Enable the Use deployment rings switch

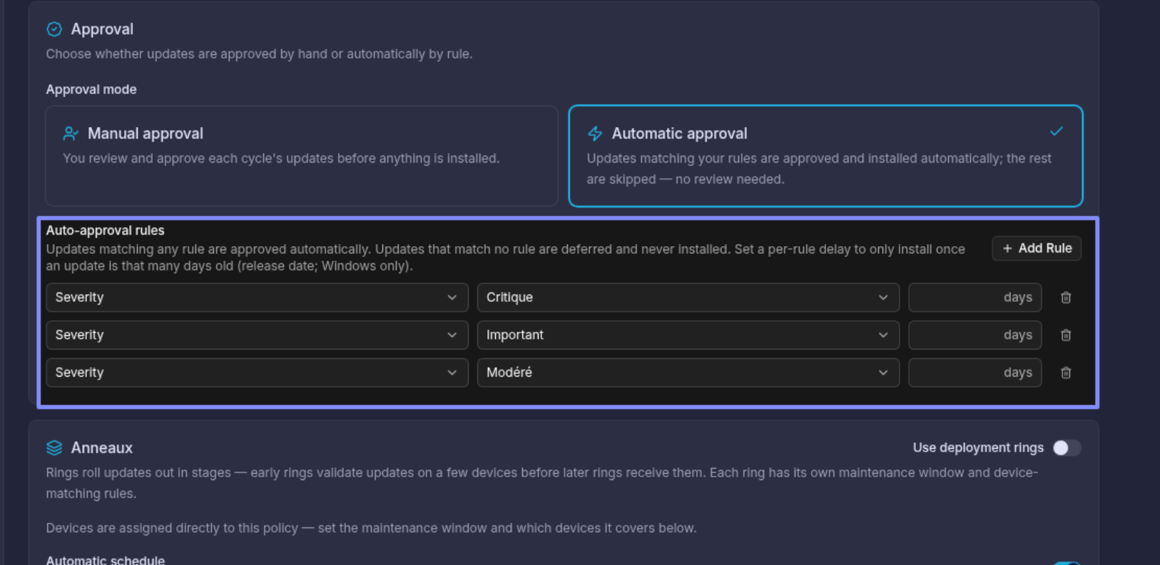click(1067, 448)
